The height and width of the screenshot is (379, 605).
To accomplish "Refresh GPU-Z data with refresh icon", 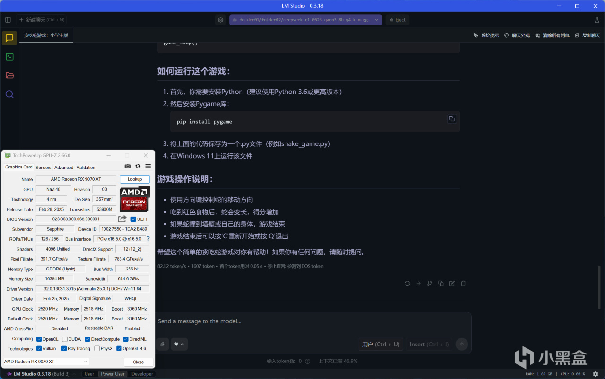I will 138,166.
